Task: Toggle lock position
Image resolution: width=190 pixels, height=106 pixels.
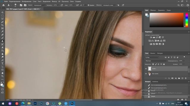Action: coord(159,64)
